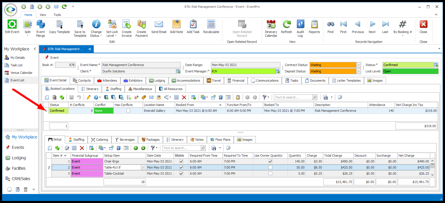The image size is (445, 203).
Task: Open the Audit Log
Action: 300,28
